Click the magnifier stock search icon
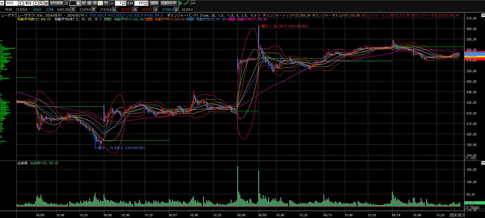This screenshot has height=218, width=485. coord(41,3)
